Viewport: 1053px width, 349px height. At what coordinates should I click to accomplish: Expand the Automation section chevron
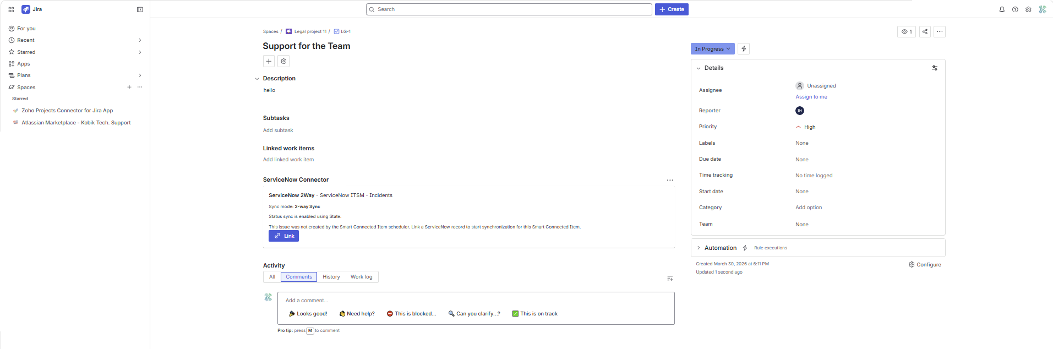pyautogui.click(x=699, y=248)
